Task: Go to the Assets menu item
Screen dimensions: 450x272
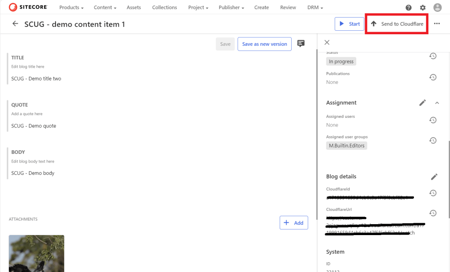Action: click(x=134, y=7)
